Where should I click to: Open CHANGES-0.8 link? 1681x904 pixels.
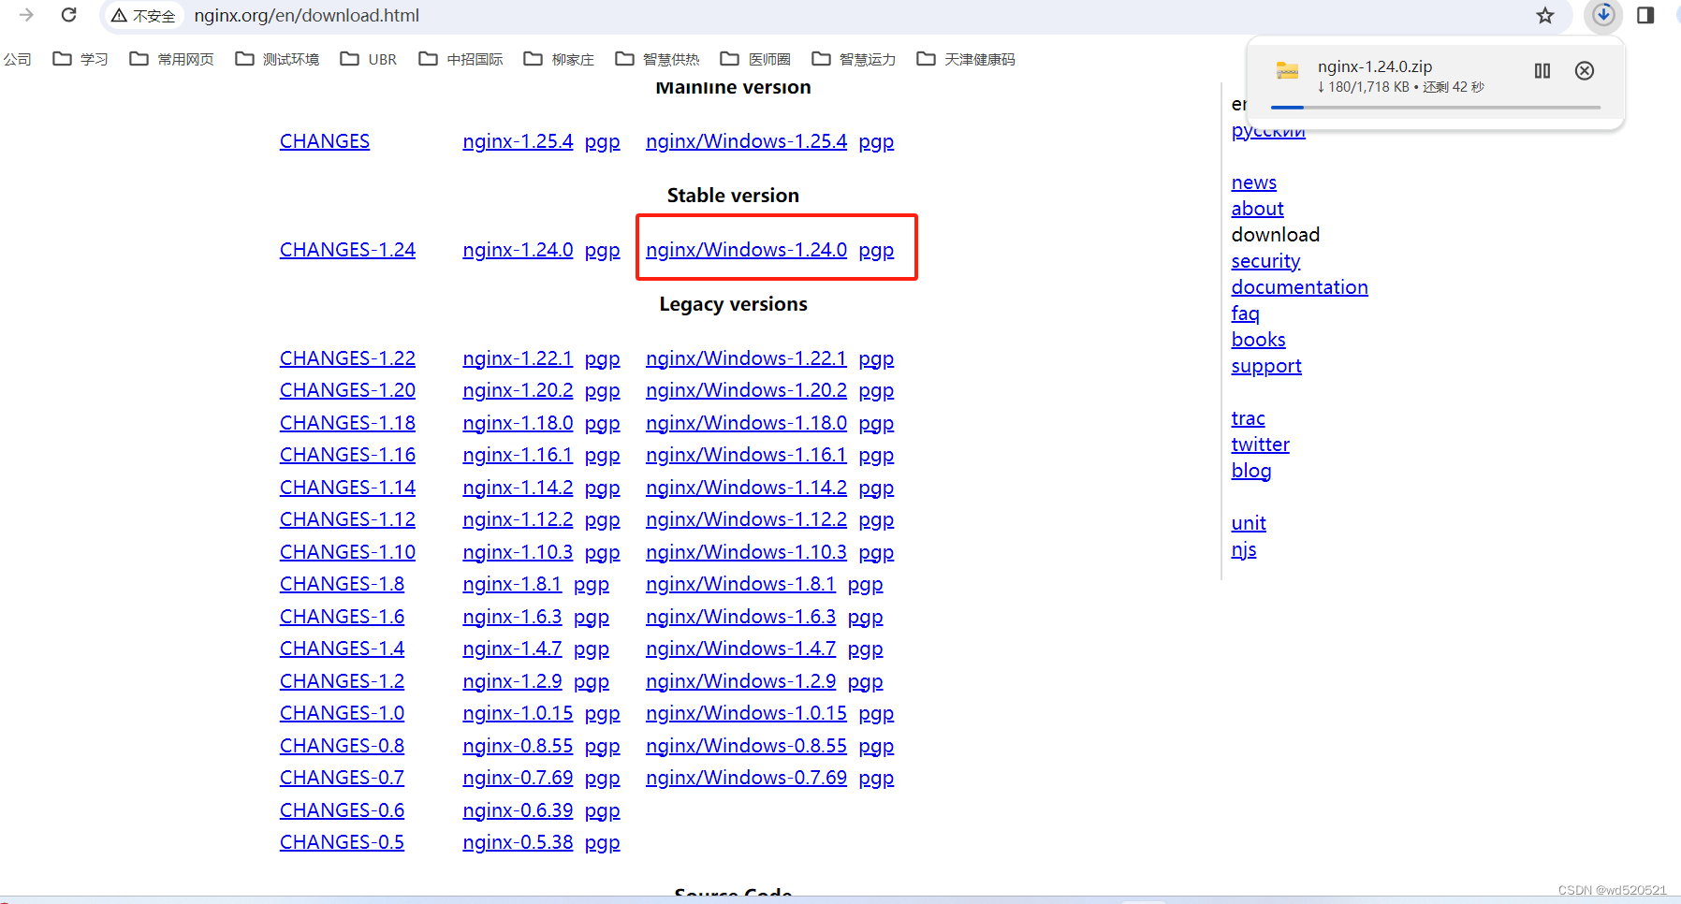point(342,746)
